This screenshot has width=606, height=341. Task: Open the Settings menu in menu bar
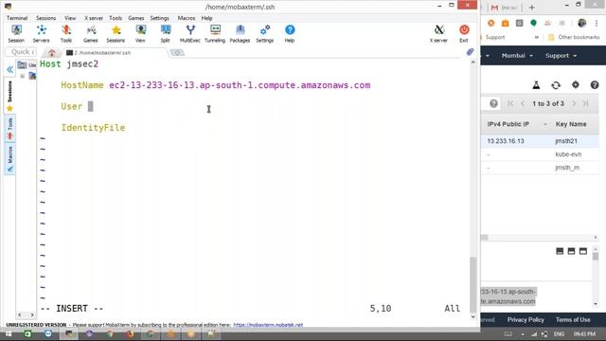(x=160, y=18)
